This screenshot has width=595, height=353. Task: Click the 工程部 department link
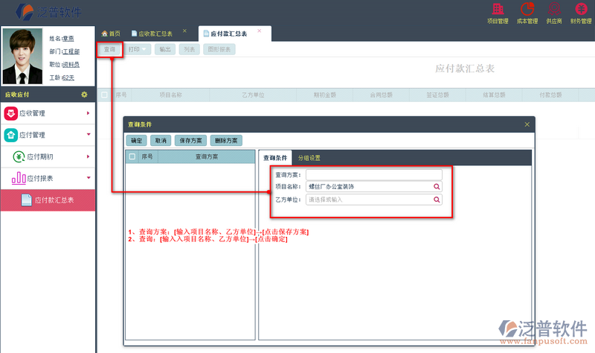coord(71,51)
